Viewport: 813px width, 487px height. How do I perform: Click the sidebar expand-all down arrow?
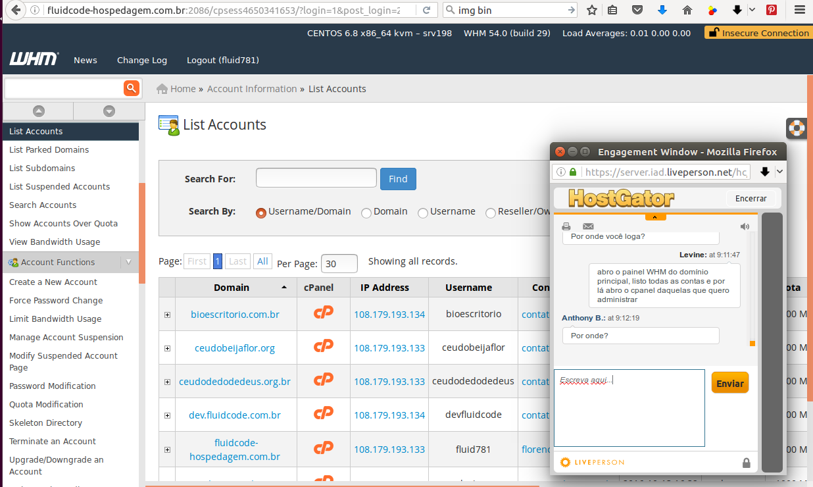click(x=109, y=111)
